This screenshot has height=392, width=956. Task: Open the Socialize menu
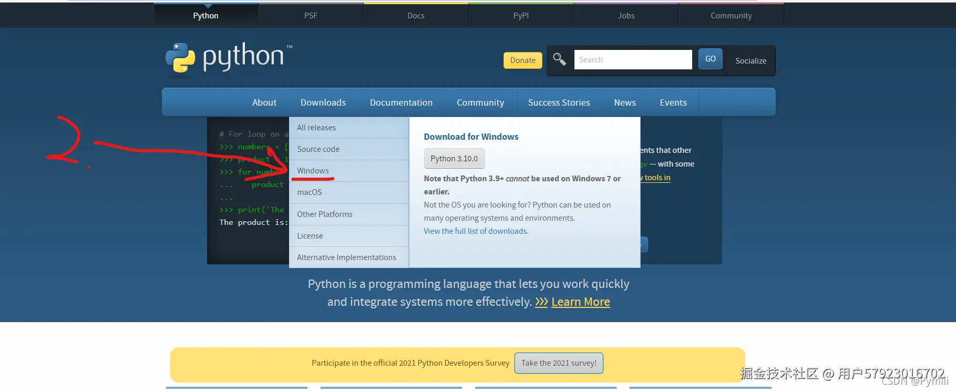(x=751, y=60)
